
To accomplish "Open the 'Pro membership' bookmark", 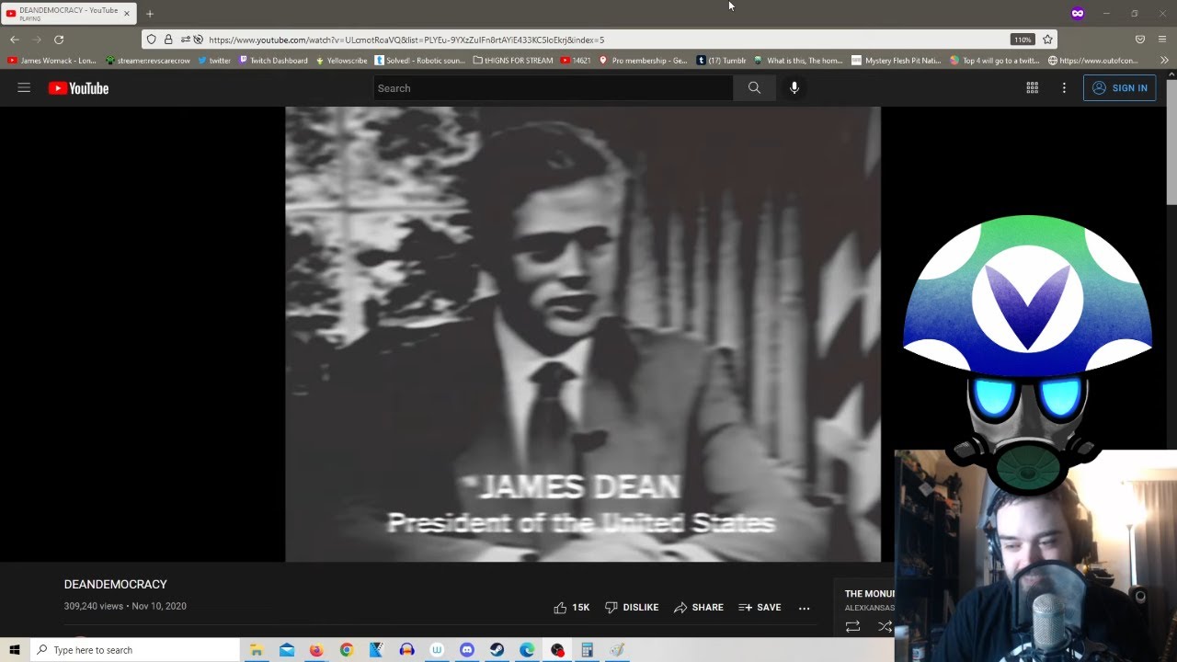I will pos(643,61).
